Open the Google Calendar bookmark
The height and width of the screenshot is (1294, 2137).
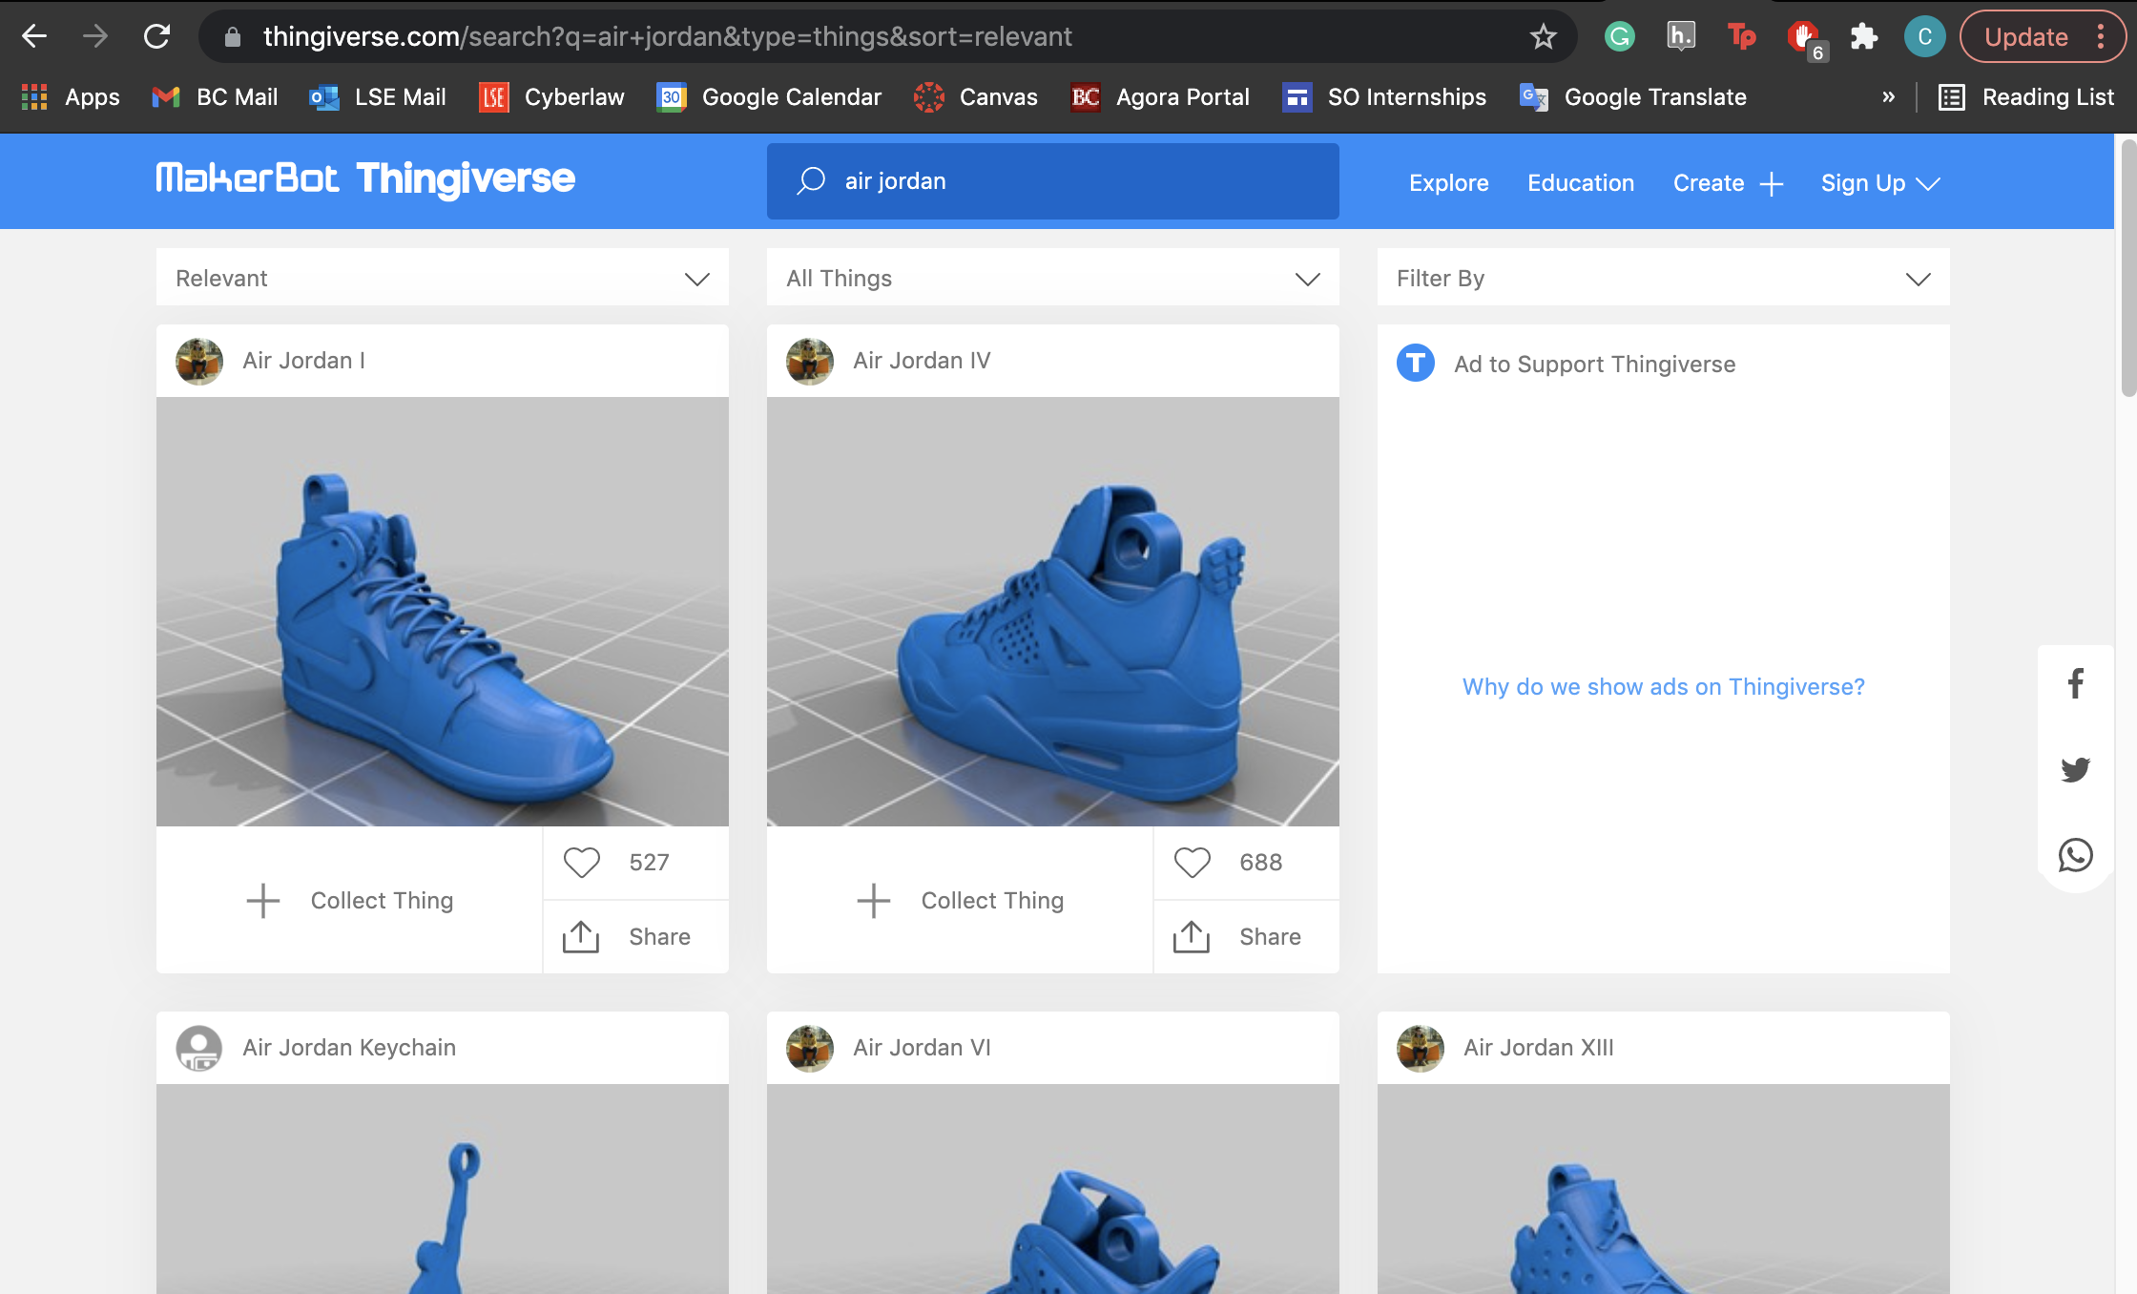pyautogui.click(x=769, y=96)
